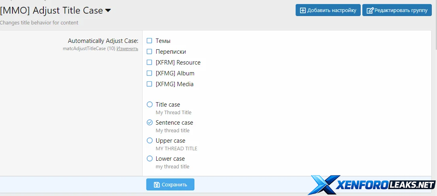Screen dimensions: 437x196
Task: Enable the Темы checkbox
Action: (149, 41)
